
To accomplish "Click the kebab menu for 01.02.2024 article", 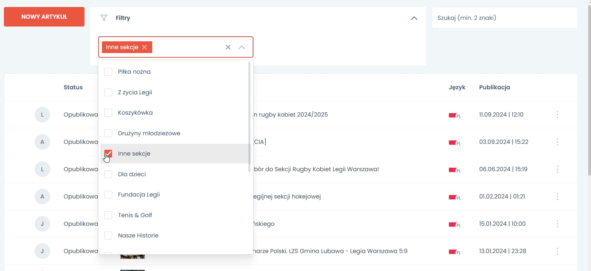I will [x=558, y=197].
